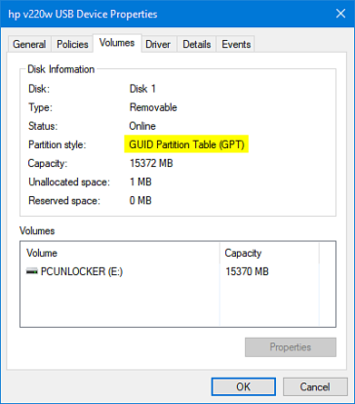
Task: Select the Volumes tab
Action: pos(117,43)
